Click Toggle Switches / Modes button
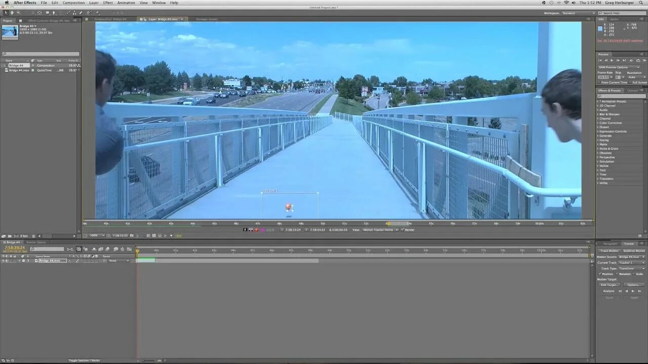Screen dimensions: 648x364 click(x=85, y=360)
